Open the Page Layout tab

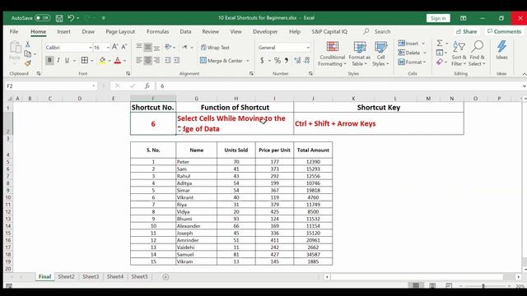pyautogui.click(x=120, y=31)
